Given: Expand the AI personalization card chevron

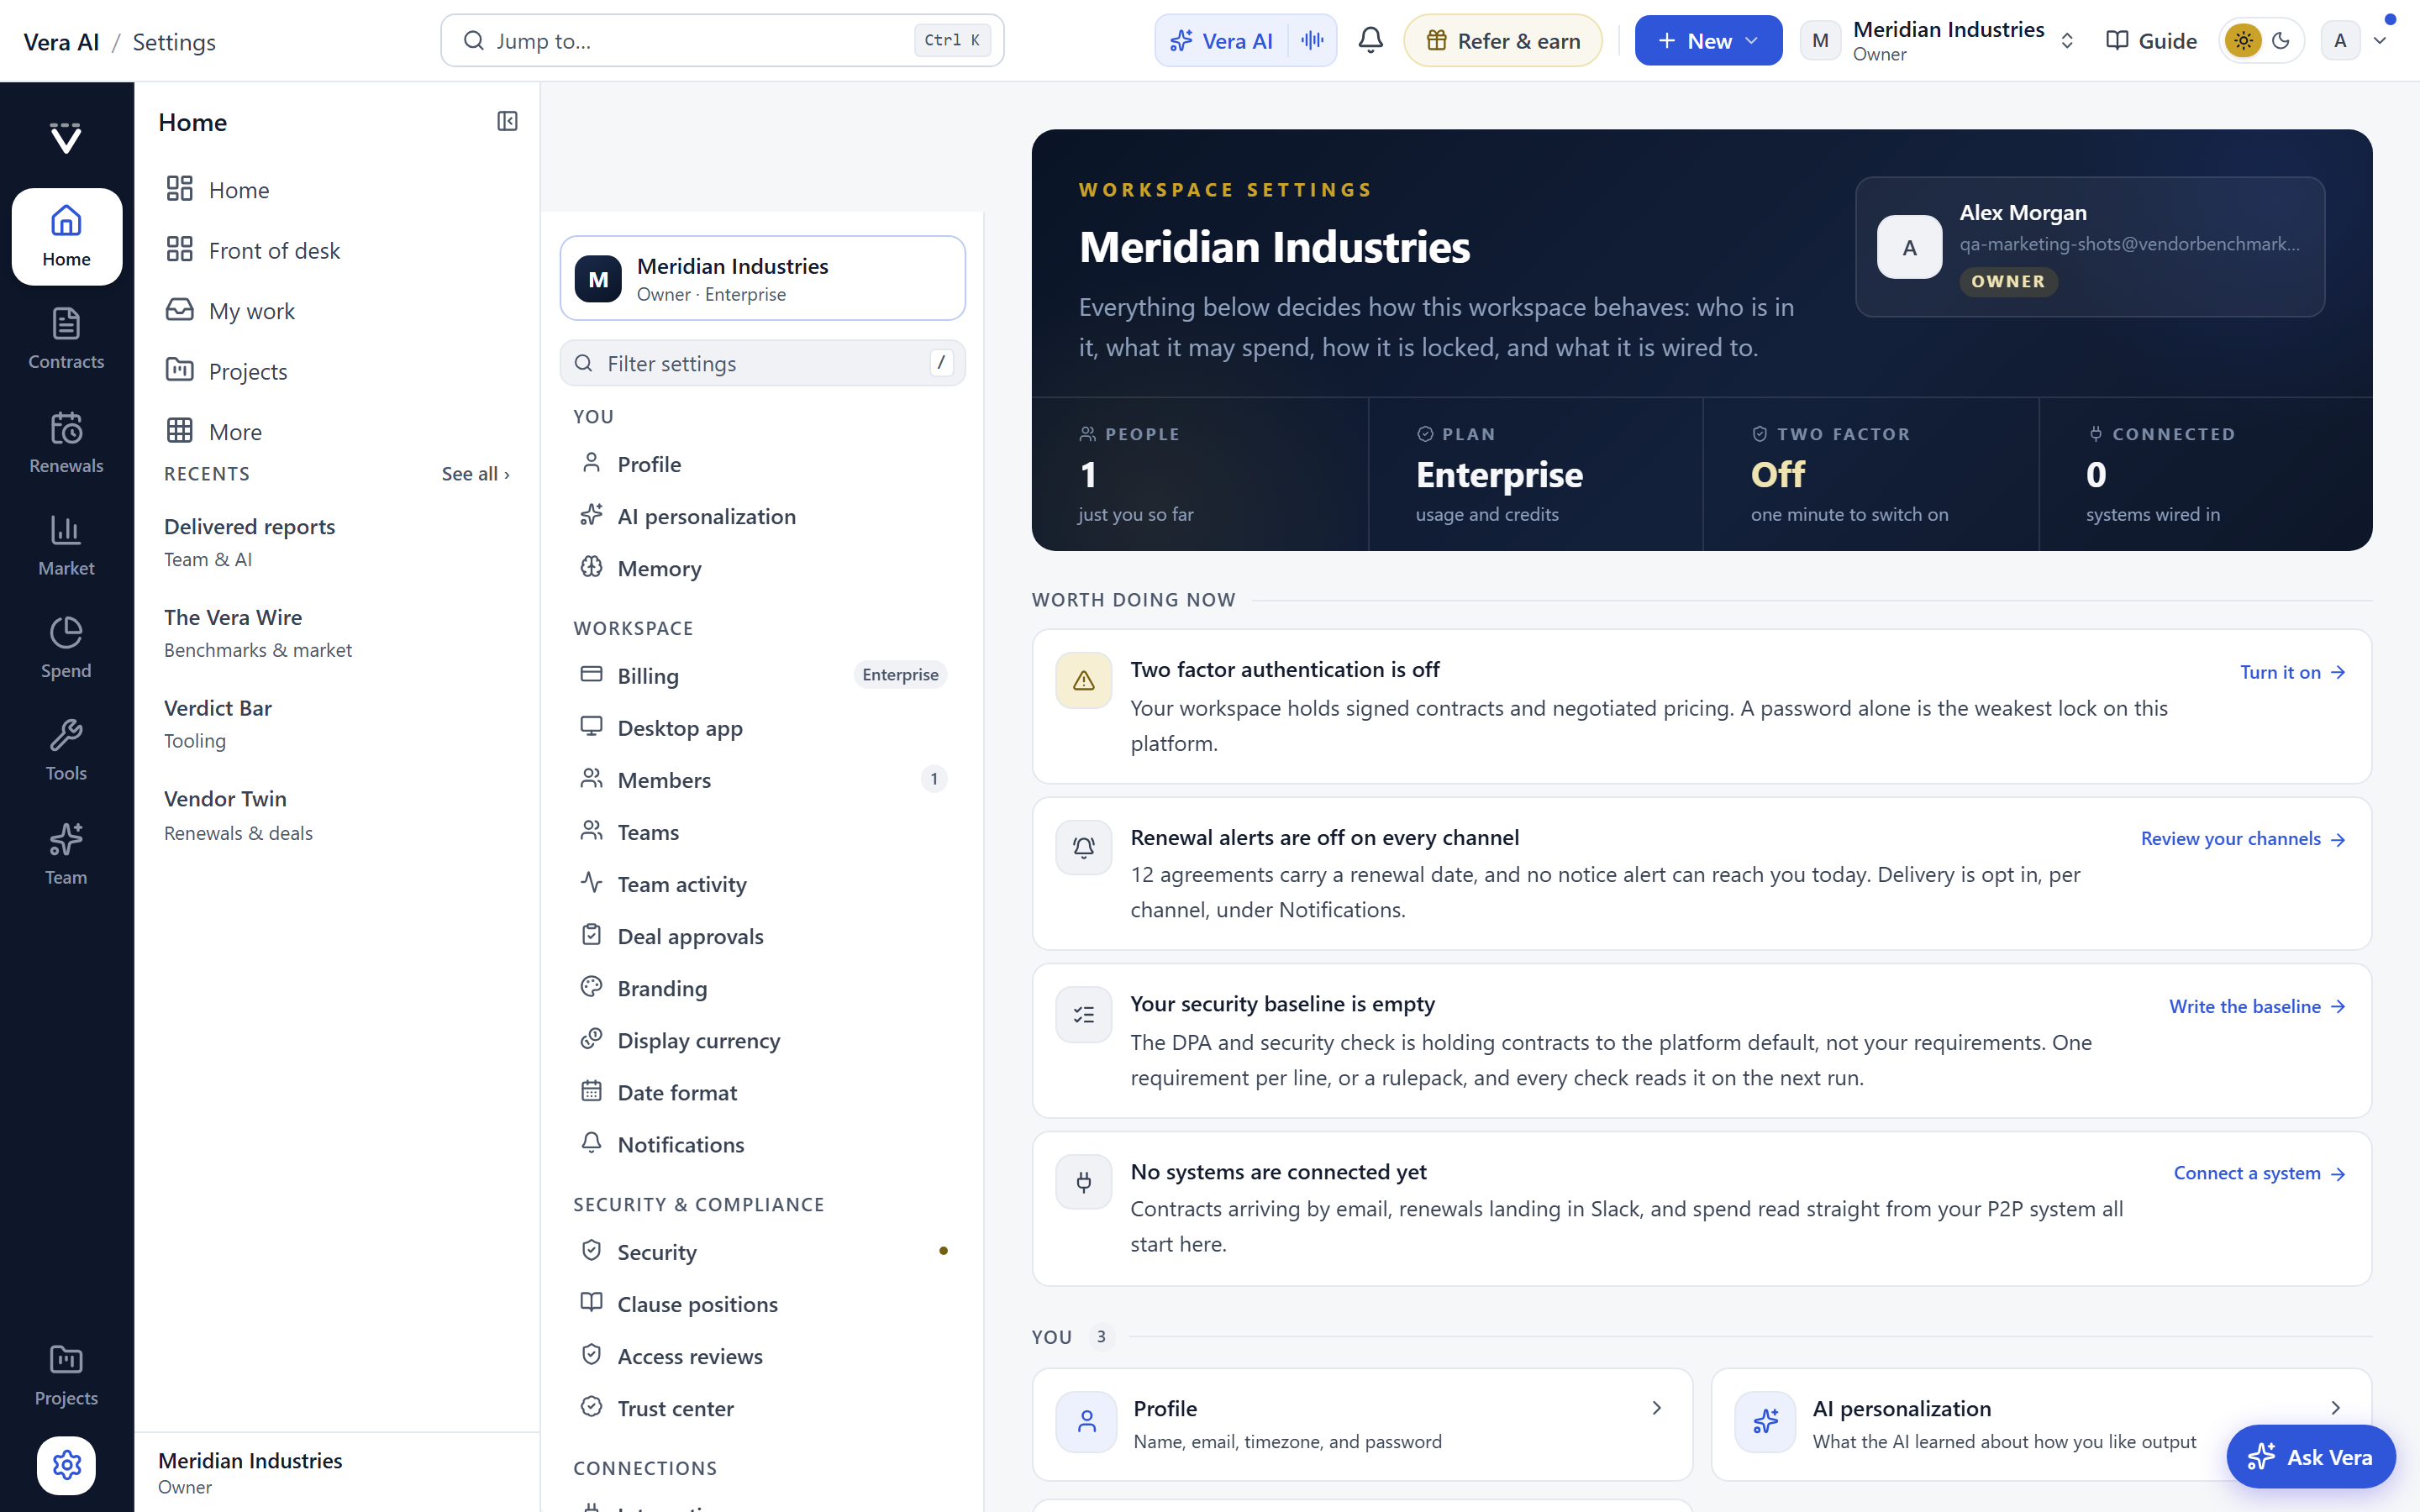Looking at the screenshot, I should click(x=2335, y=1407).
